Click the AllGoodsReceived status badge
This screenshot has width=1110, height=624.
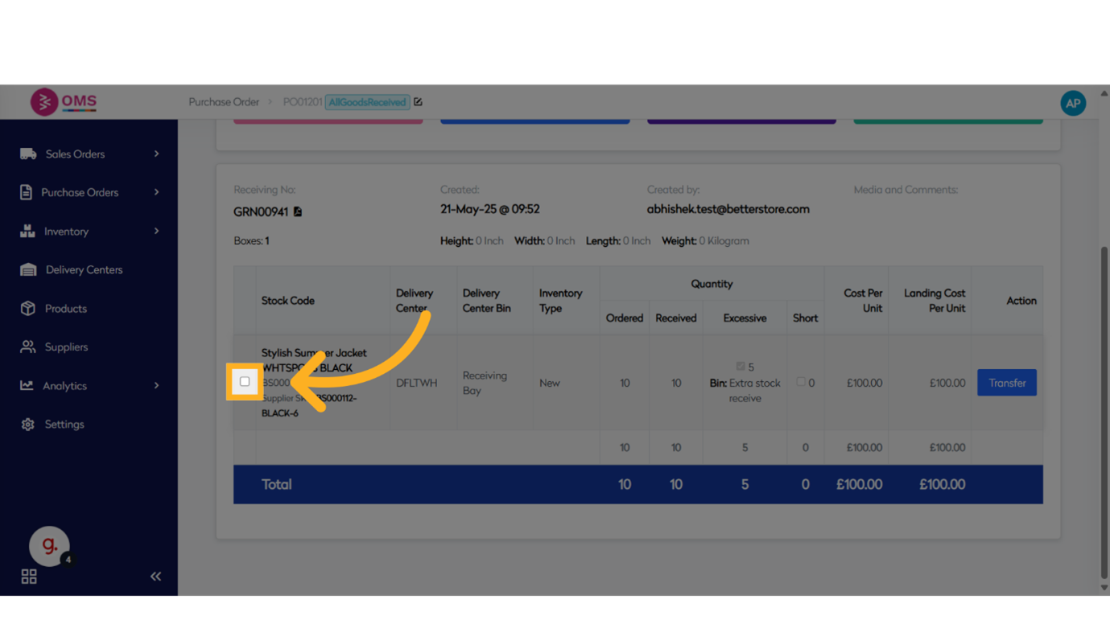[367, 102]
